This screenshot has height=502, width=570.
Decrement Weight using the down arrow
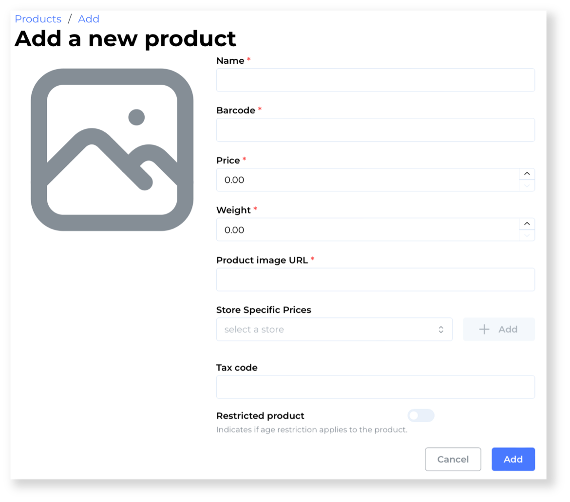[x=527, y=236]
